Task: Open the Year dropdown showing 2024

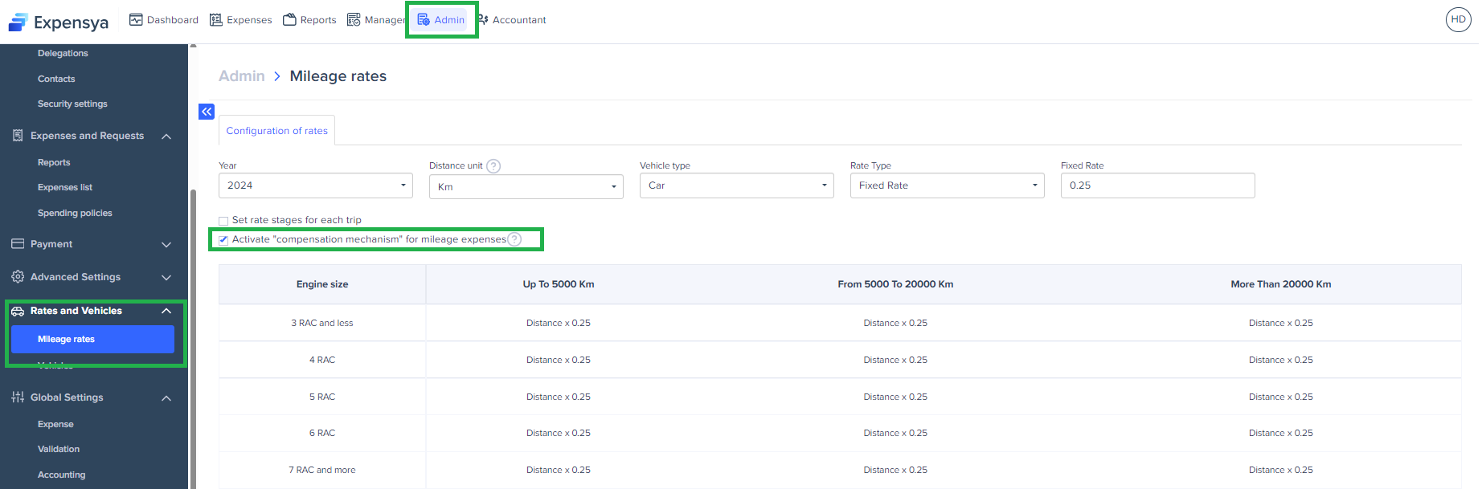Action: click(315, 185)
